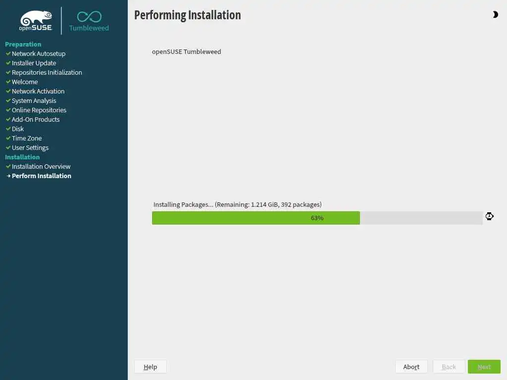Open the Help dialog
The width and height of the screenshot is (507, 380).
(151, 367)
